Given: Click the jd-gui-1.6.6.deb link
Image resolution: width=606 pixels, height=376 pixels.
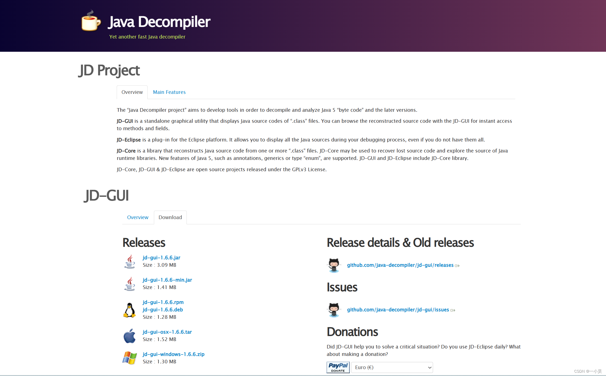Looking at the screenshot, I should pyautogui.click(x=163, y=310).
